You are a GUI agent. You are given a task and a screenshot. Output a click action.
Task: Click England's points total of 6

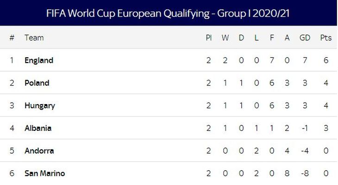(326, 60)
